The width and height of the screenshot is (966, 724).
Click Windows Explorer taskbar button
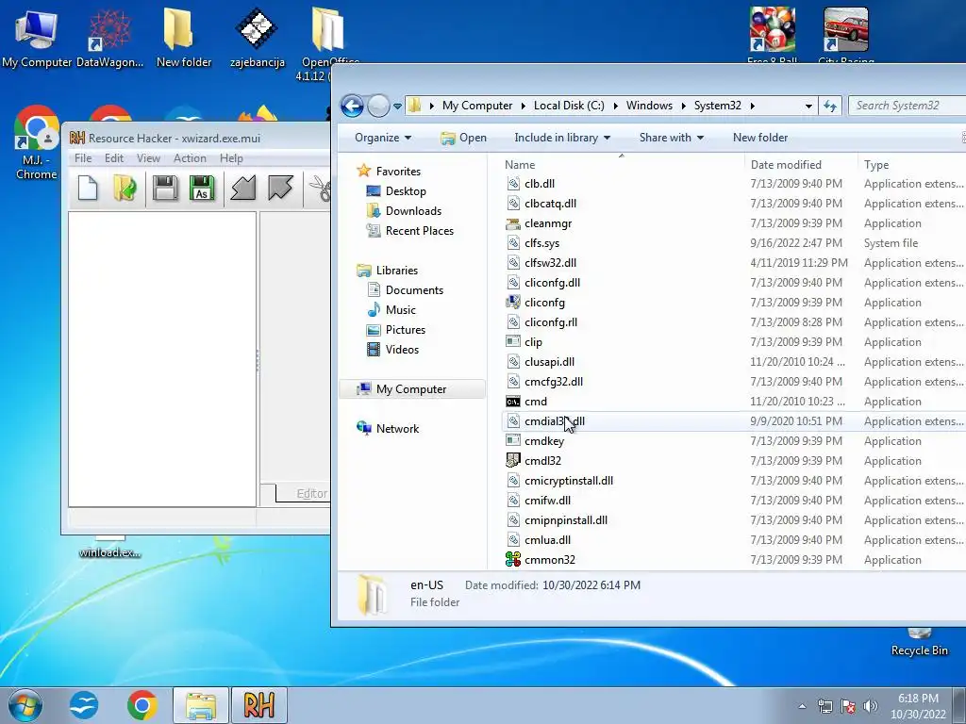point(201,705)
